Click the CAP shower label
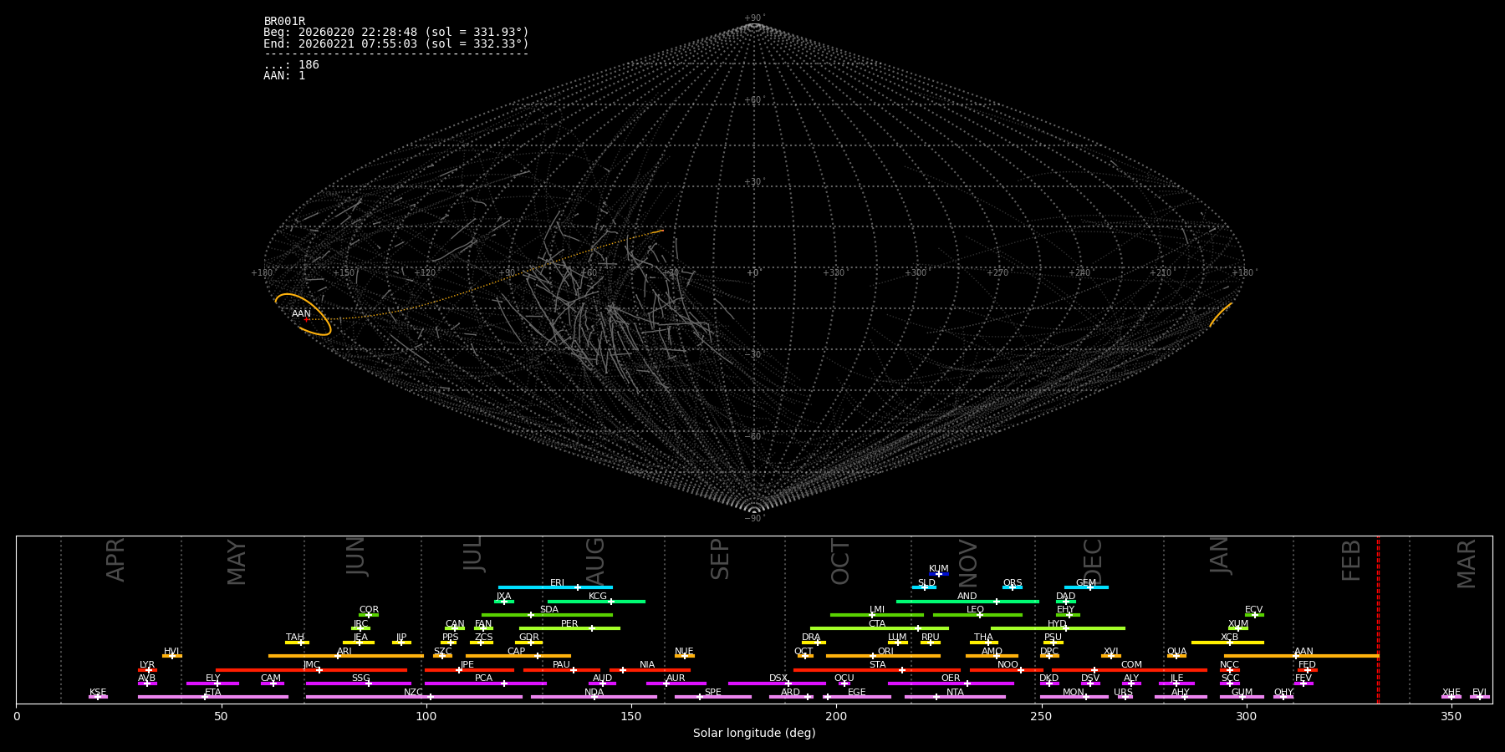 click(517, 652)
